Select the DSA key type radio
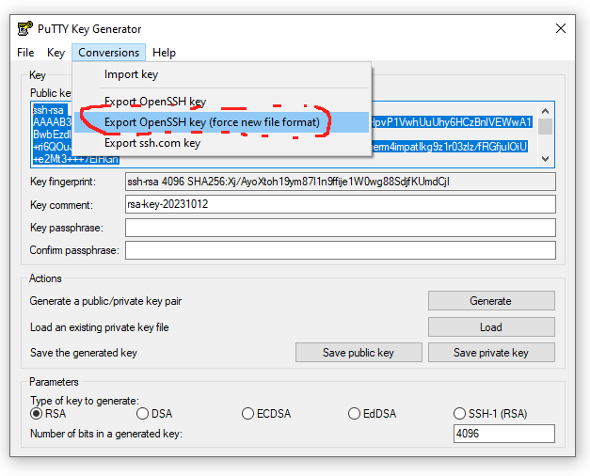Viewport: 590px width, 476px height. click(x=143, y=413)
